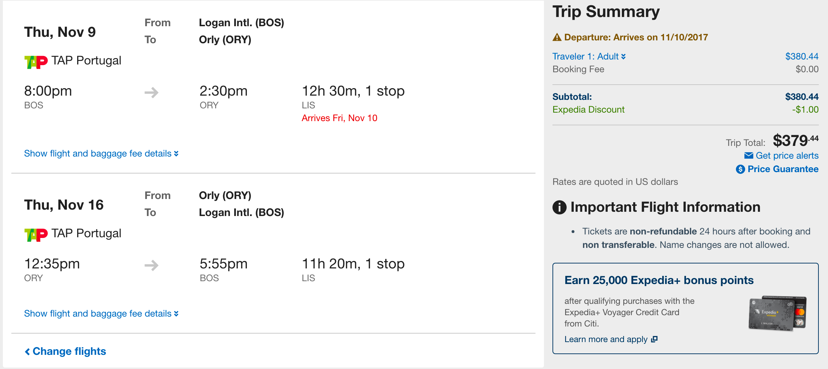This screenshot has width=828, height=369.
Task: Click the red Arrives Fri, Nov 10 notice
Action: pos(339,118)
